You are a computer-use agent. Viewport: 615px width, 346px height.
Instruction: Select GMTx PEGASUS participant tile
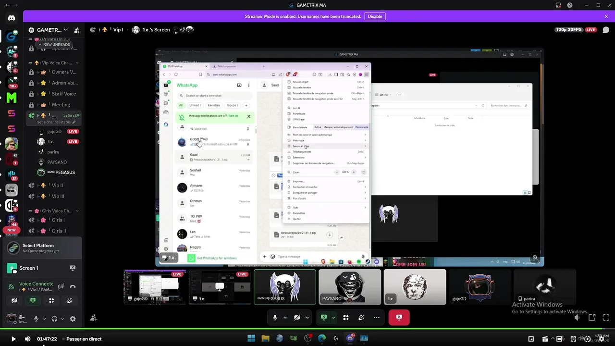coord(285,286)
